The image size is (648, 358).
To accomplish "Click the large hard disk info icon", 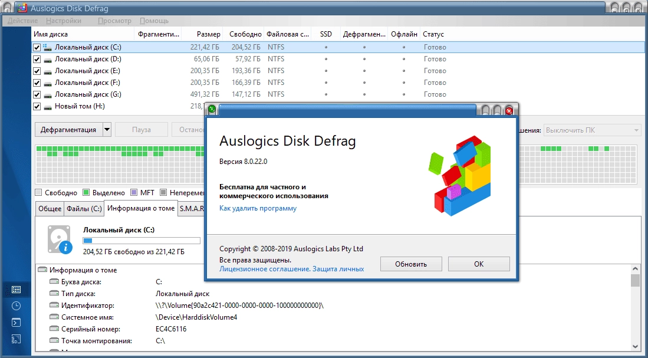I will pyautogui.click(x=60, y=239).
